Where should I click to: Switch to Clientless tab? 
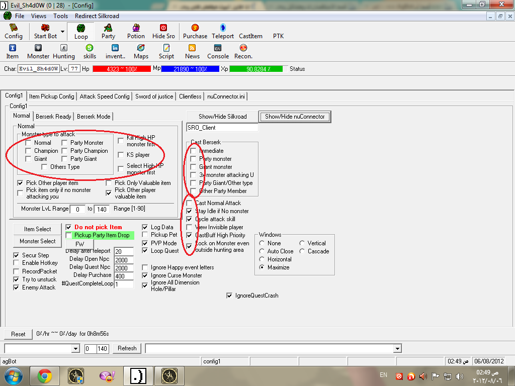(190, 96)
